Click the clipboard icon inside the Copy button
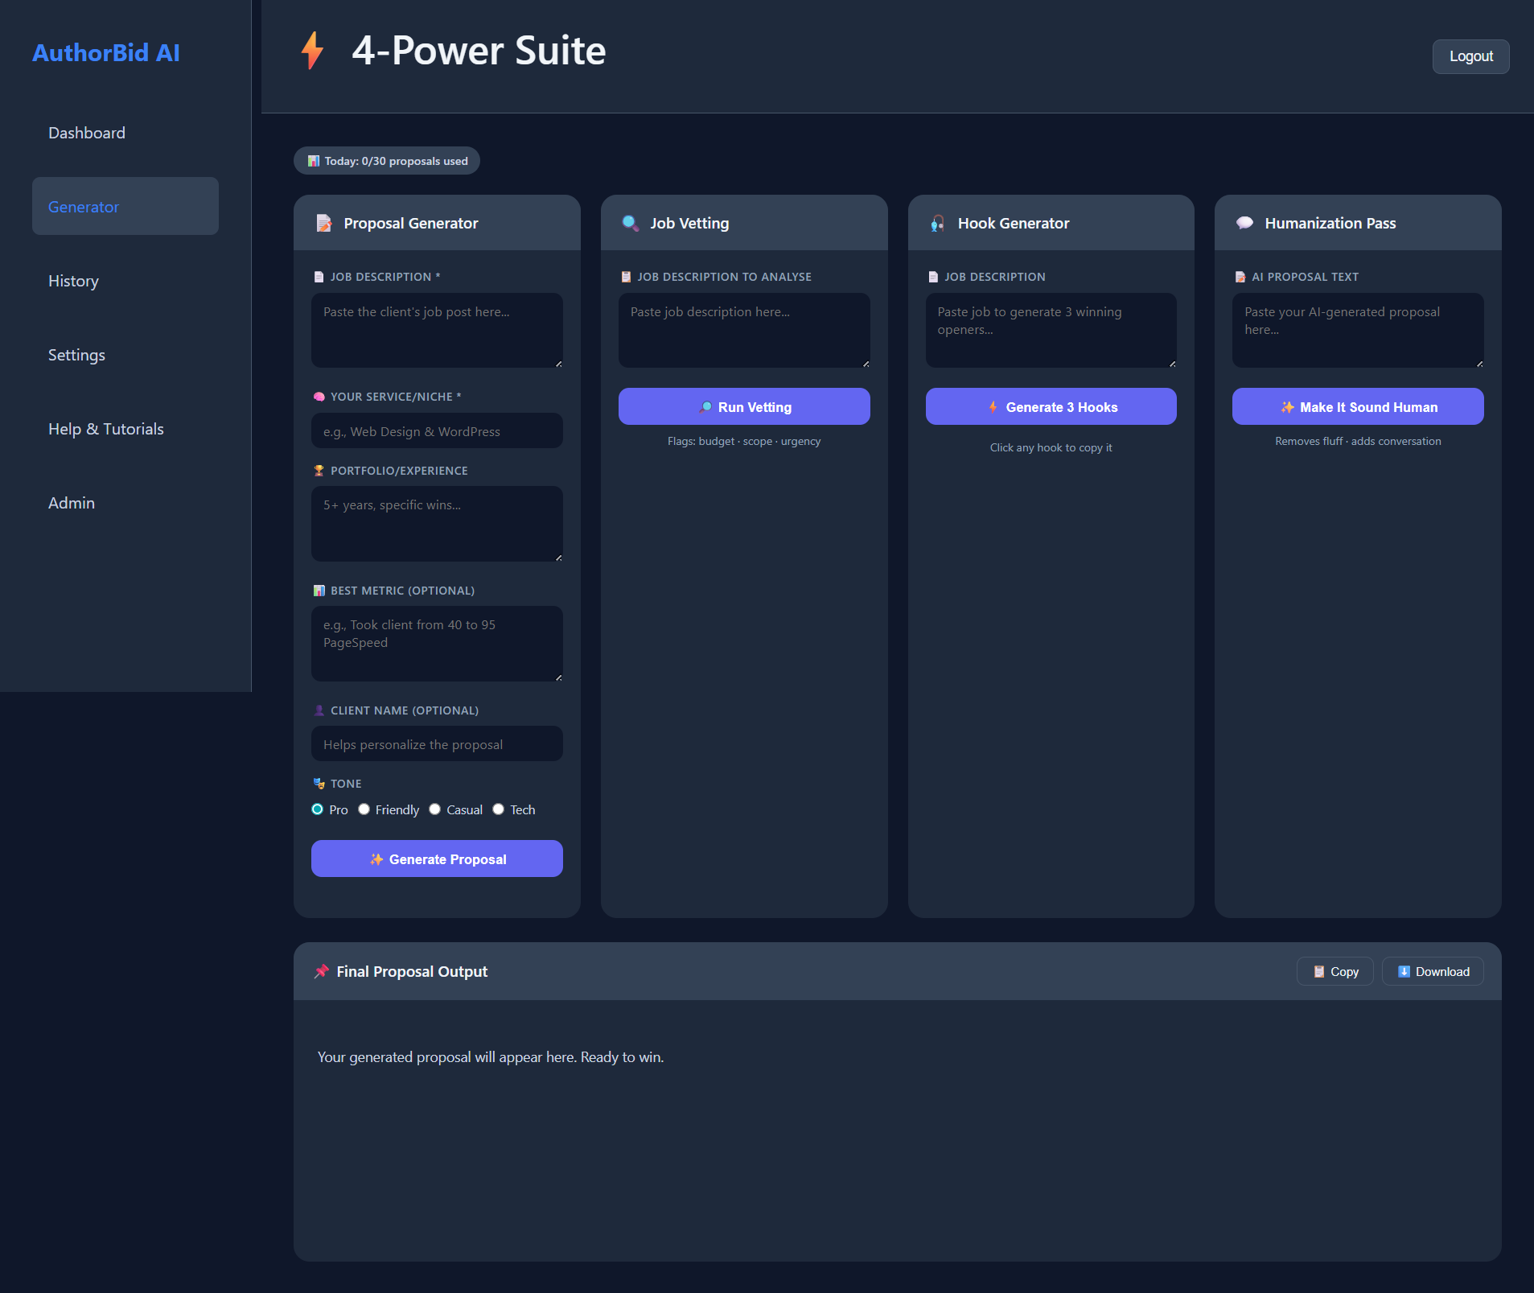This screenshot has height=1293, width=1534. [x=1319, y=972]
